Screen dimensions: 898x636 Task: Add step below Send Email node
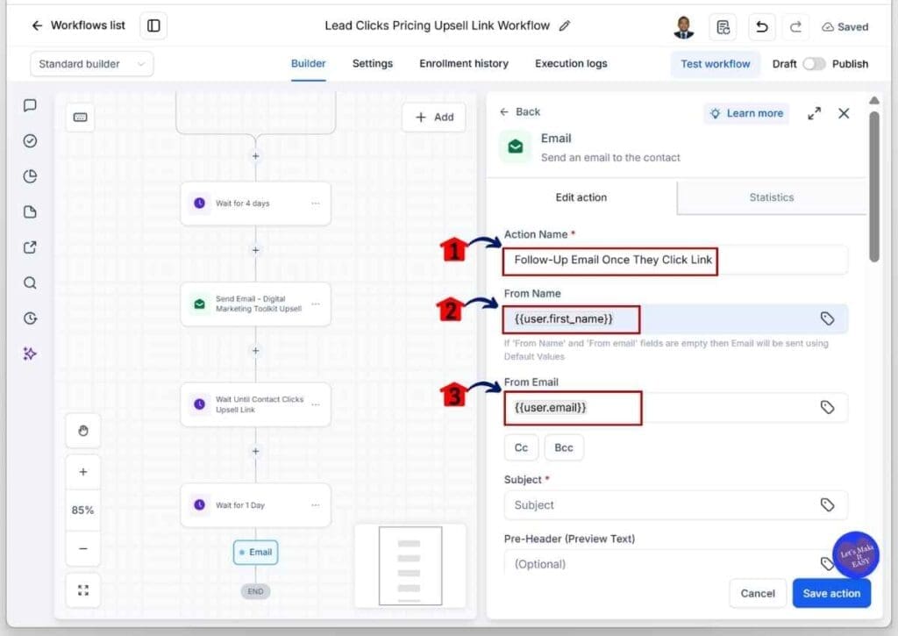click(x=255, y=351)
